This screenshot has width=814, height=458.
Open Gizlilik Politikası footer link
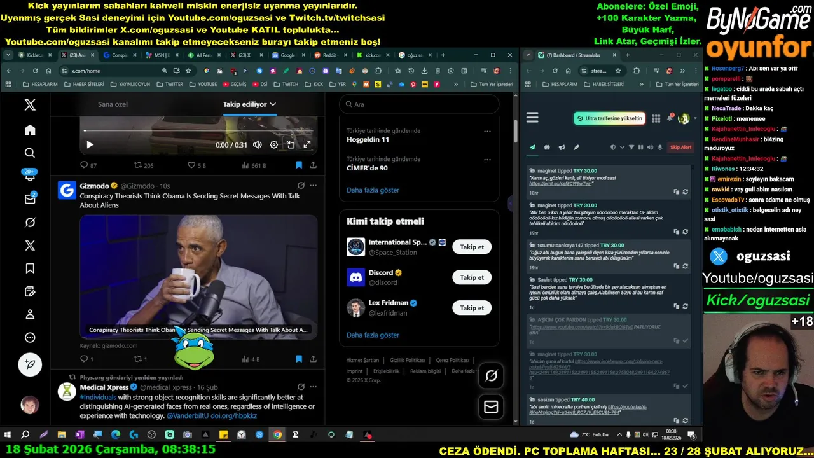click(x=408, y=361)
